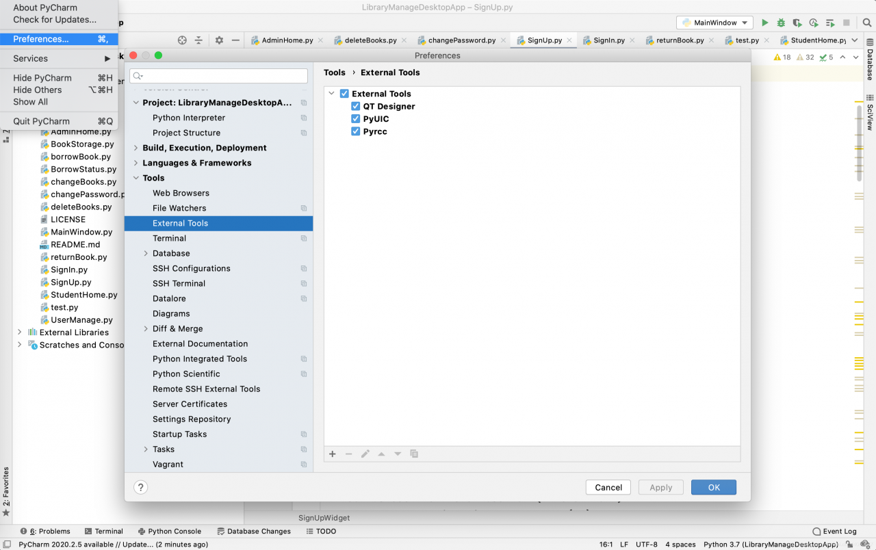The height and width of the screenshot is (550, 876).
Task: Click the OK button
Action: tap(714, 487)
